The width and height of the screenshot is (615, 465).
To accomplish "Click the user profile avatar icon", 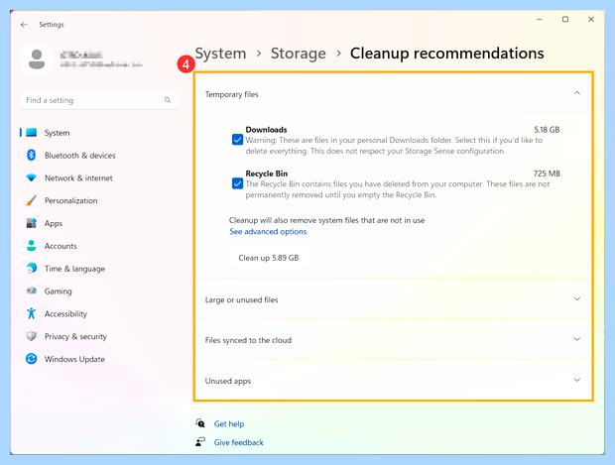I will 37,59.
